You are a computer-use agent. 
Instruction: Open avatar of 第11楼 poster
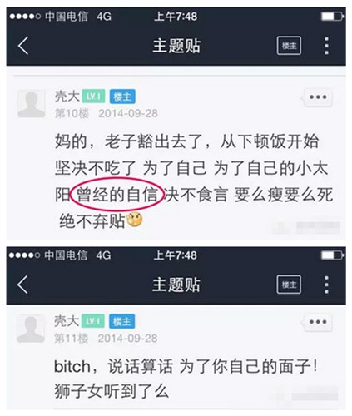pyautogui.click(x=31, y=329)
